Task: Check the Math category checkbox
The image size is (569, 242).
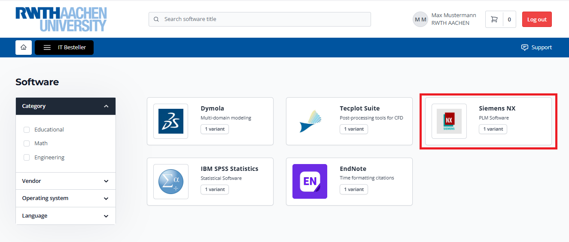Action: tap(27, 143)
